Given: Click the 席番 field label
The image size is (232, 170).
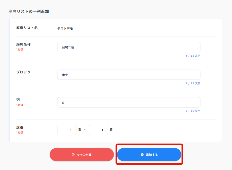Looking at the screenshot, I should 20,127.
